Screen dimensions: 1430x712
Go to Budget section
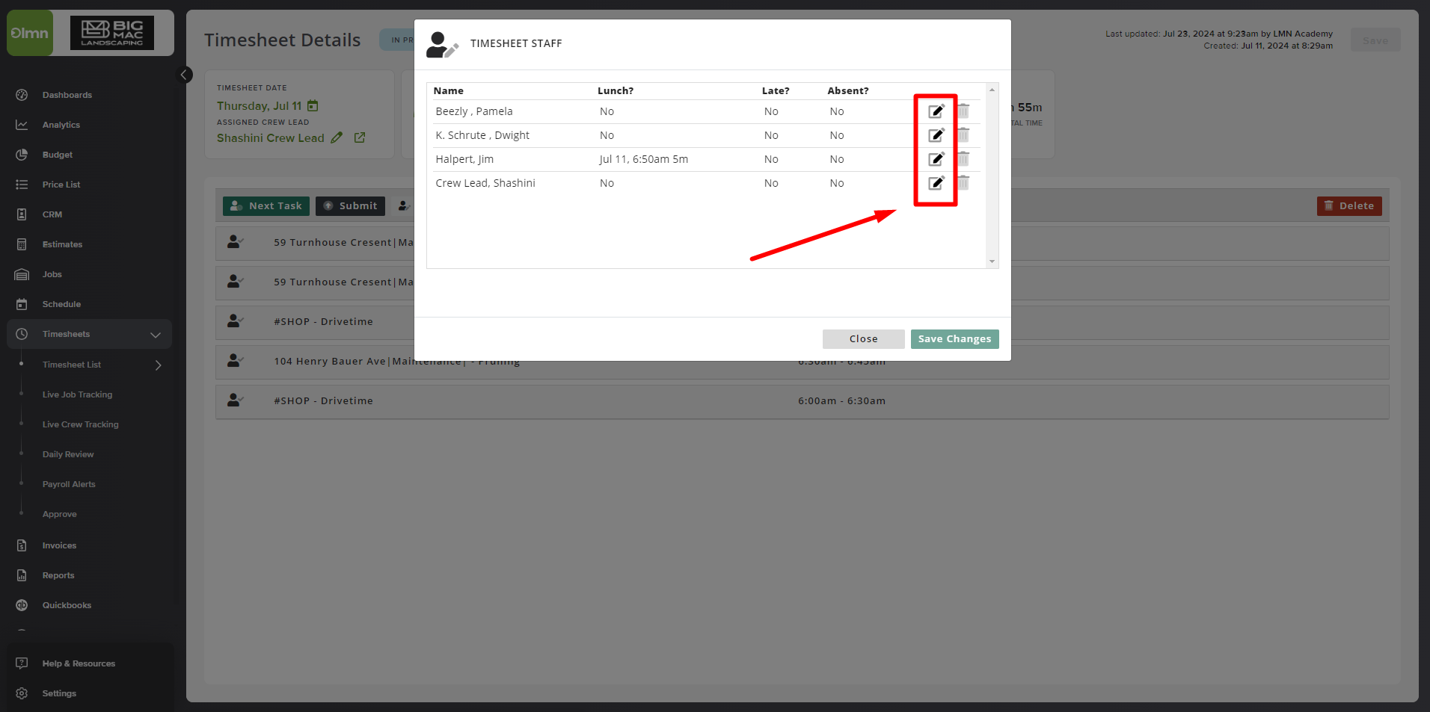(58, 155)
